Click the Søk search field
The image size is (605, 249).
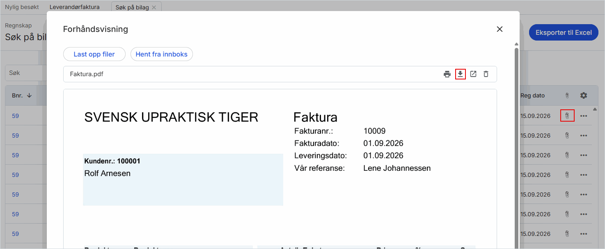point(27,73)
